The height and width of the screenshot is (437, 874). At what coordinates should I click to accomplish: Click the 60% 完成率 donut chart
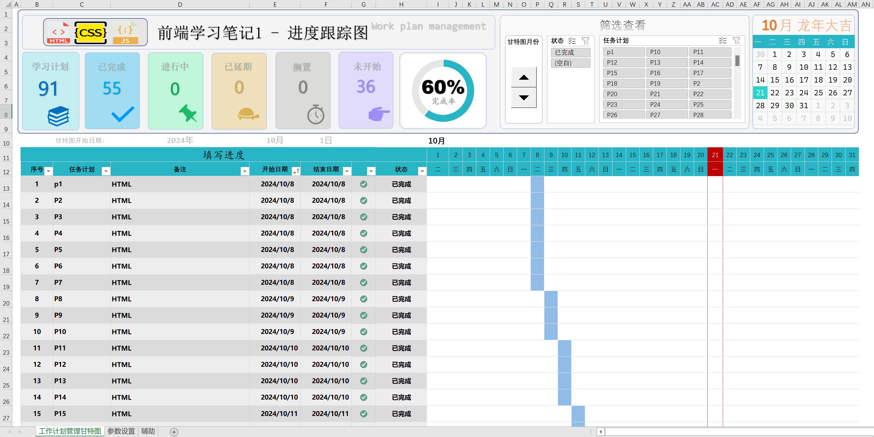[x=443, y=91]
